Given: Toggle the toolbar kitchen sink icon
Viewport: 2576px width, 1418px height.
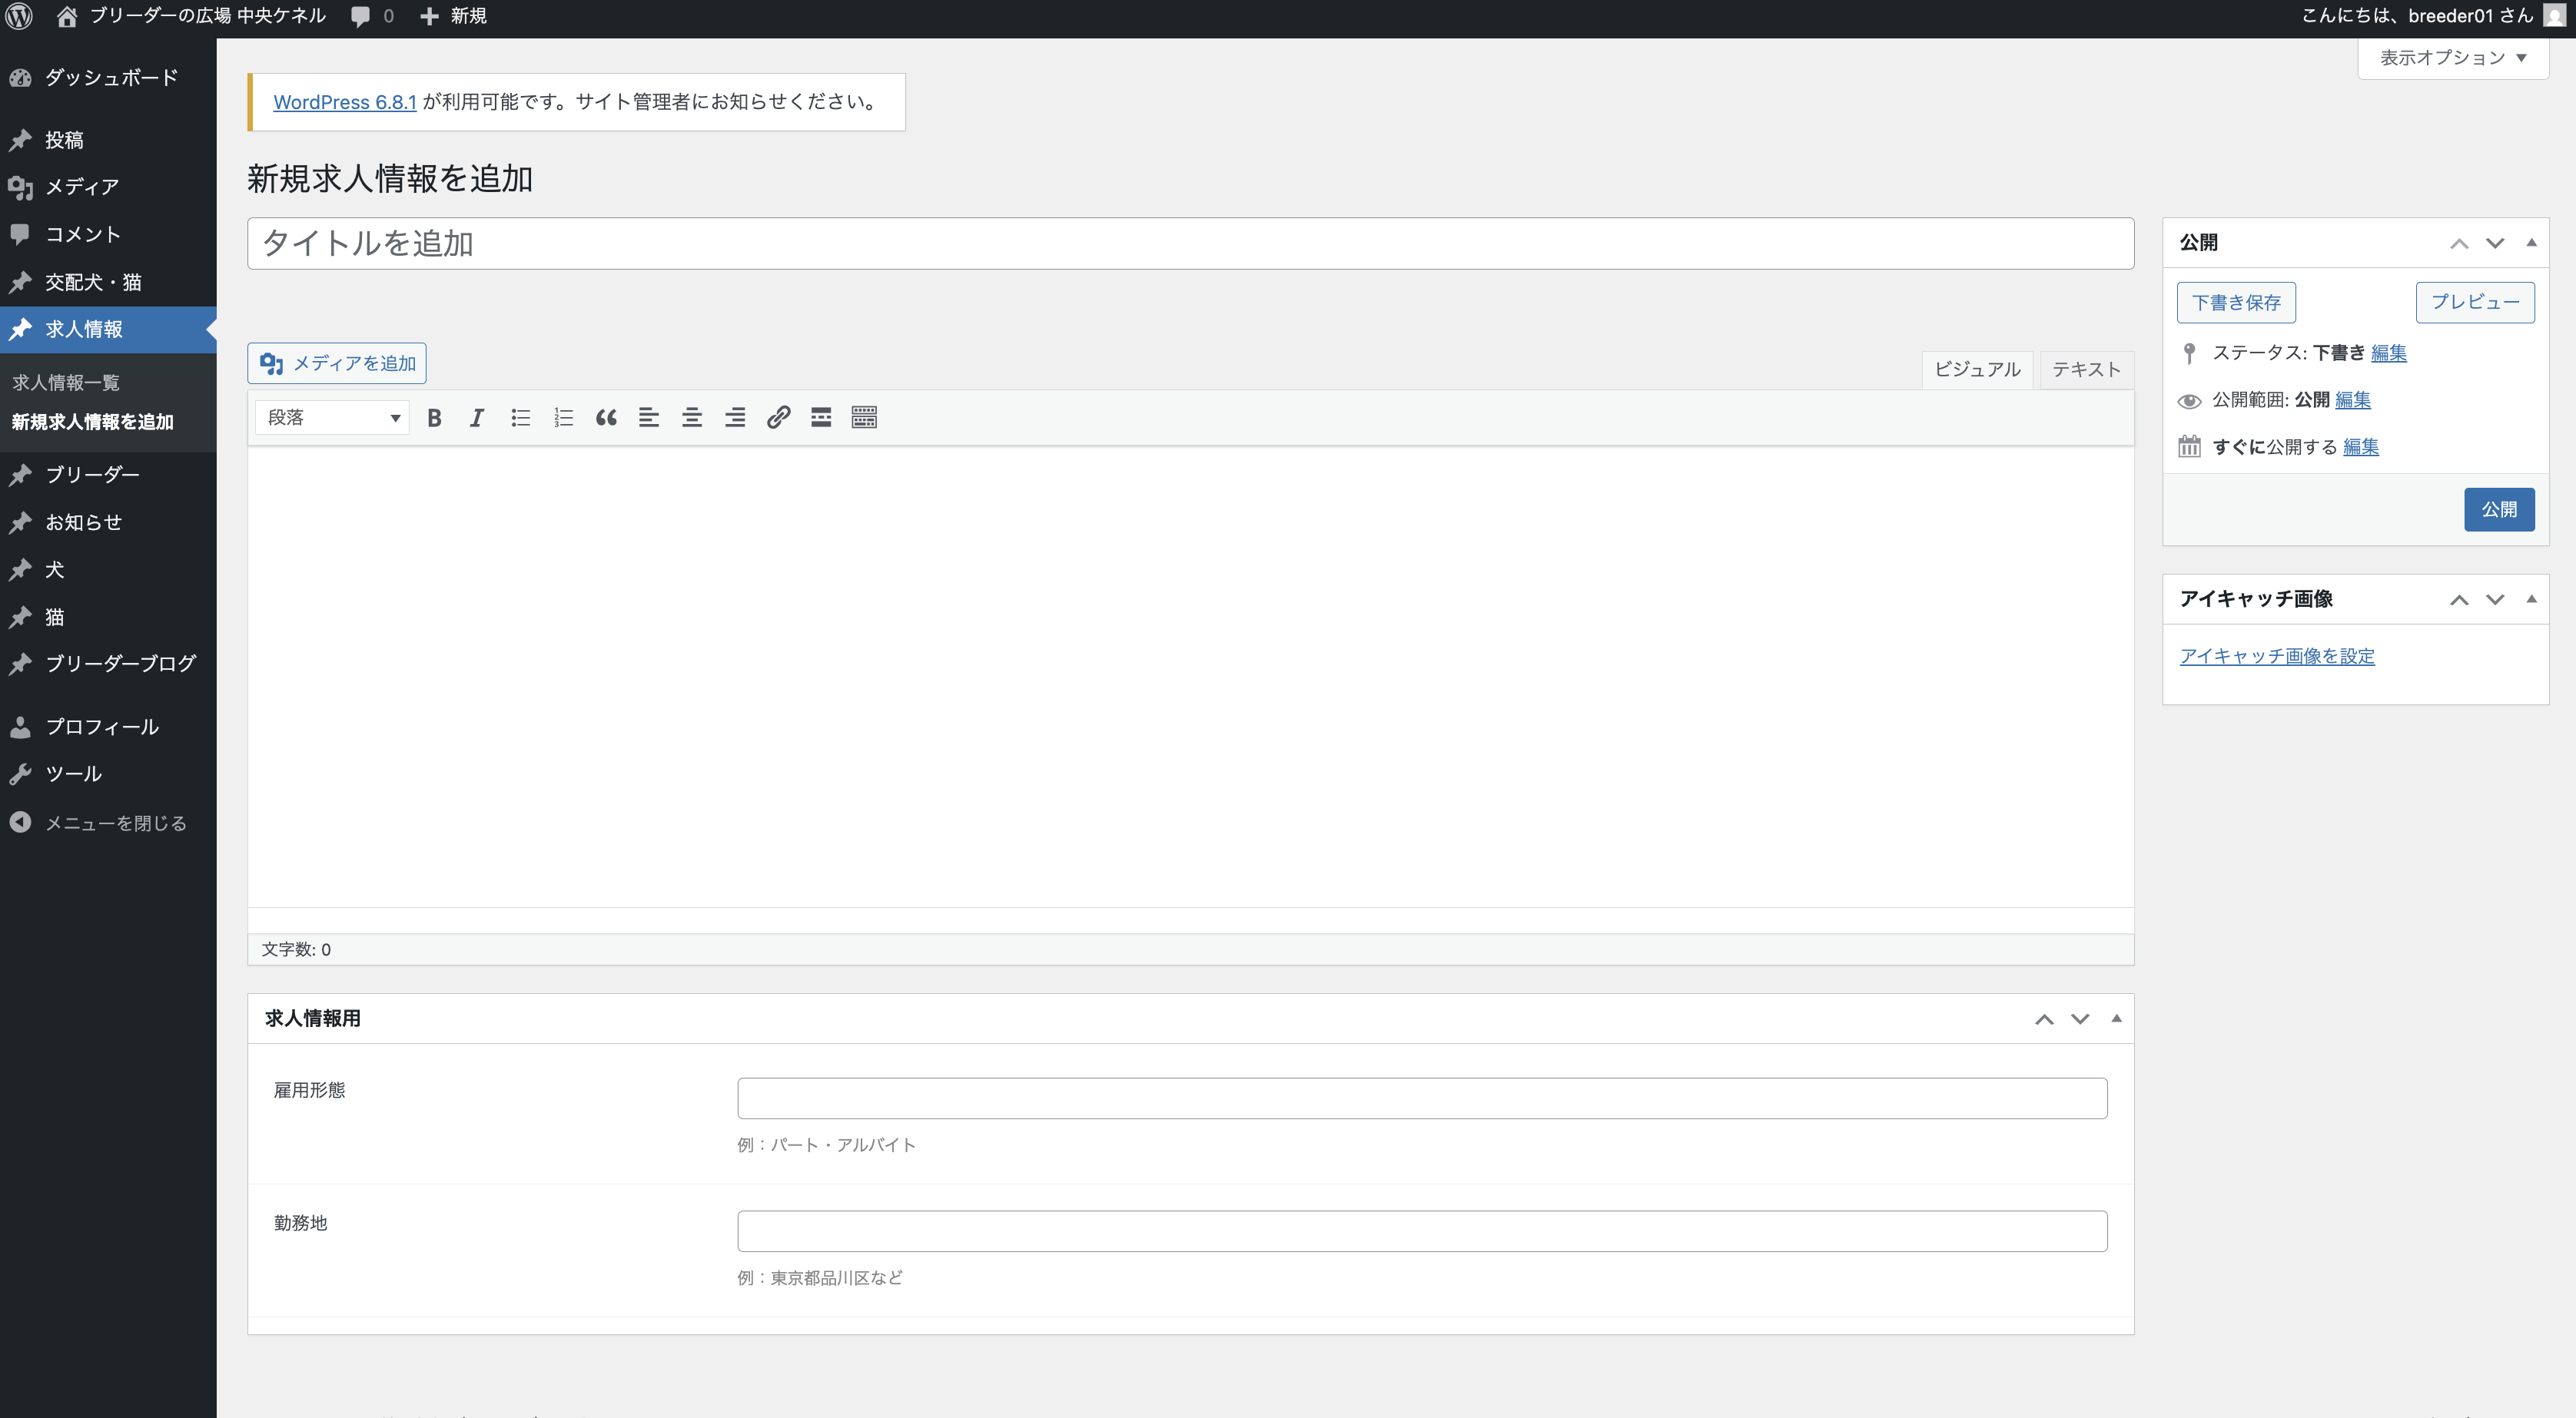Looking at the screenshot, I should [x=864, y=418].
